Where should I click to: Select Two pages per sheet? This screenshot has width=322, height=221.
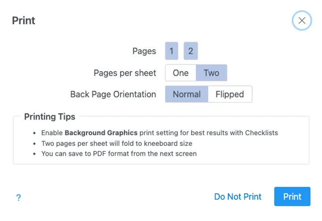pos(212,73)
